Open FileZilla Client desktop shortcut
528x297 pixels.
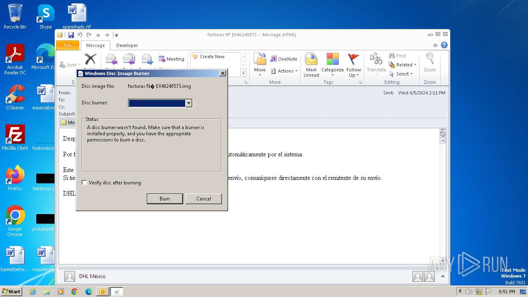(15, 137)
